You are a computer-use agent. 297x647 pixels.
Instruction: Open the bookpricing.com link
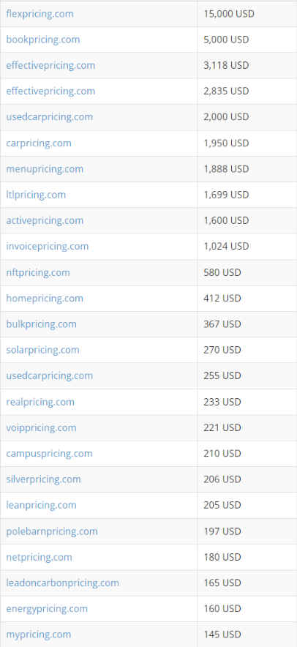pyautogui.click(x=43, y=40)
